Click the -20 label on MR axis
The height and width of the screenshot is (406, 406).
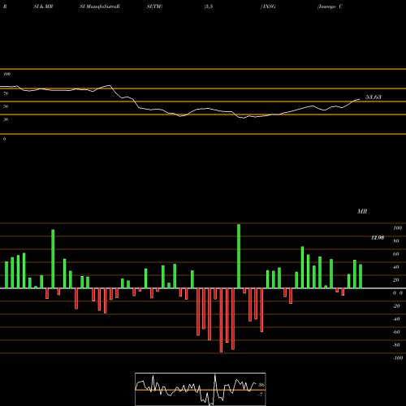pos(396,306)
